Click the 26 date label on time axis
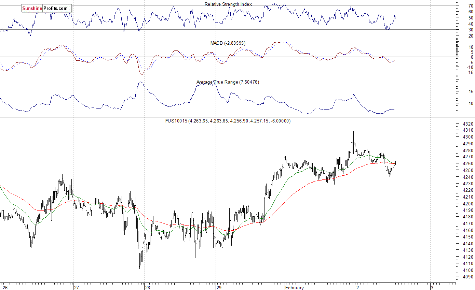The width and height of the screenshot is (475, 290). click(5, 287)
